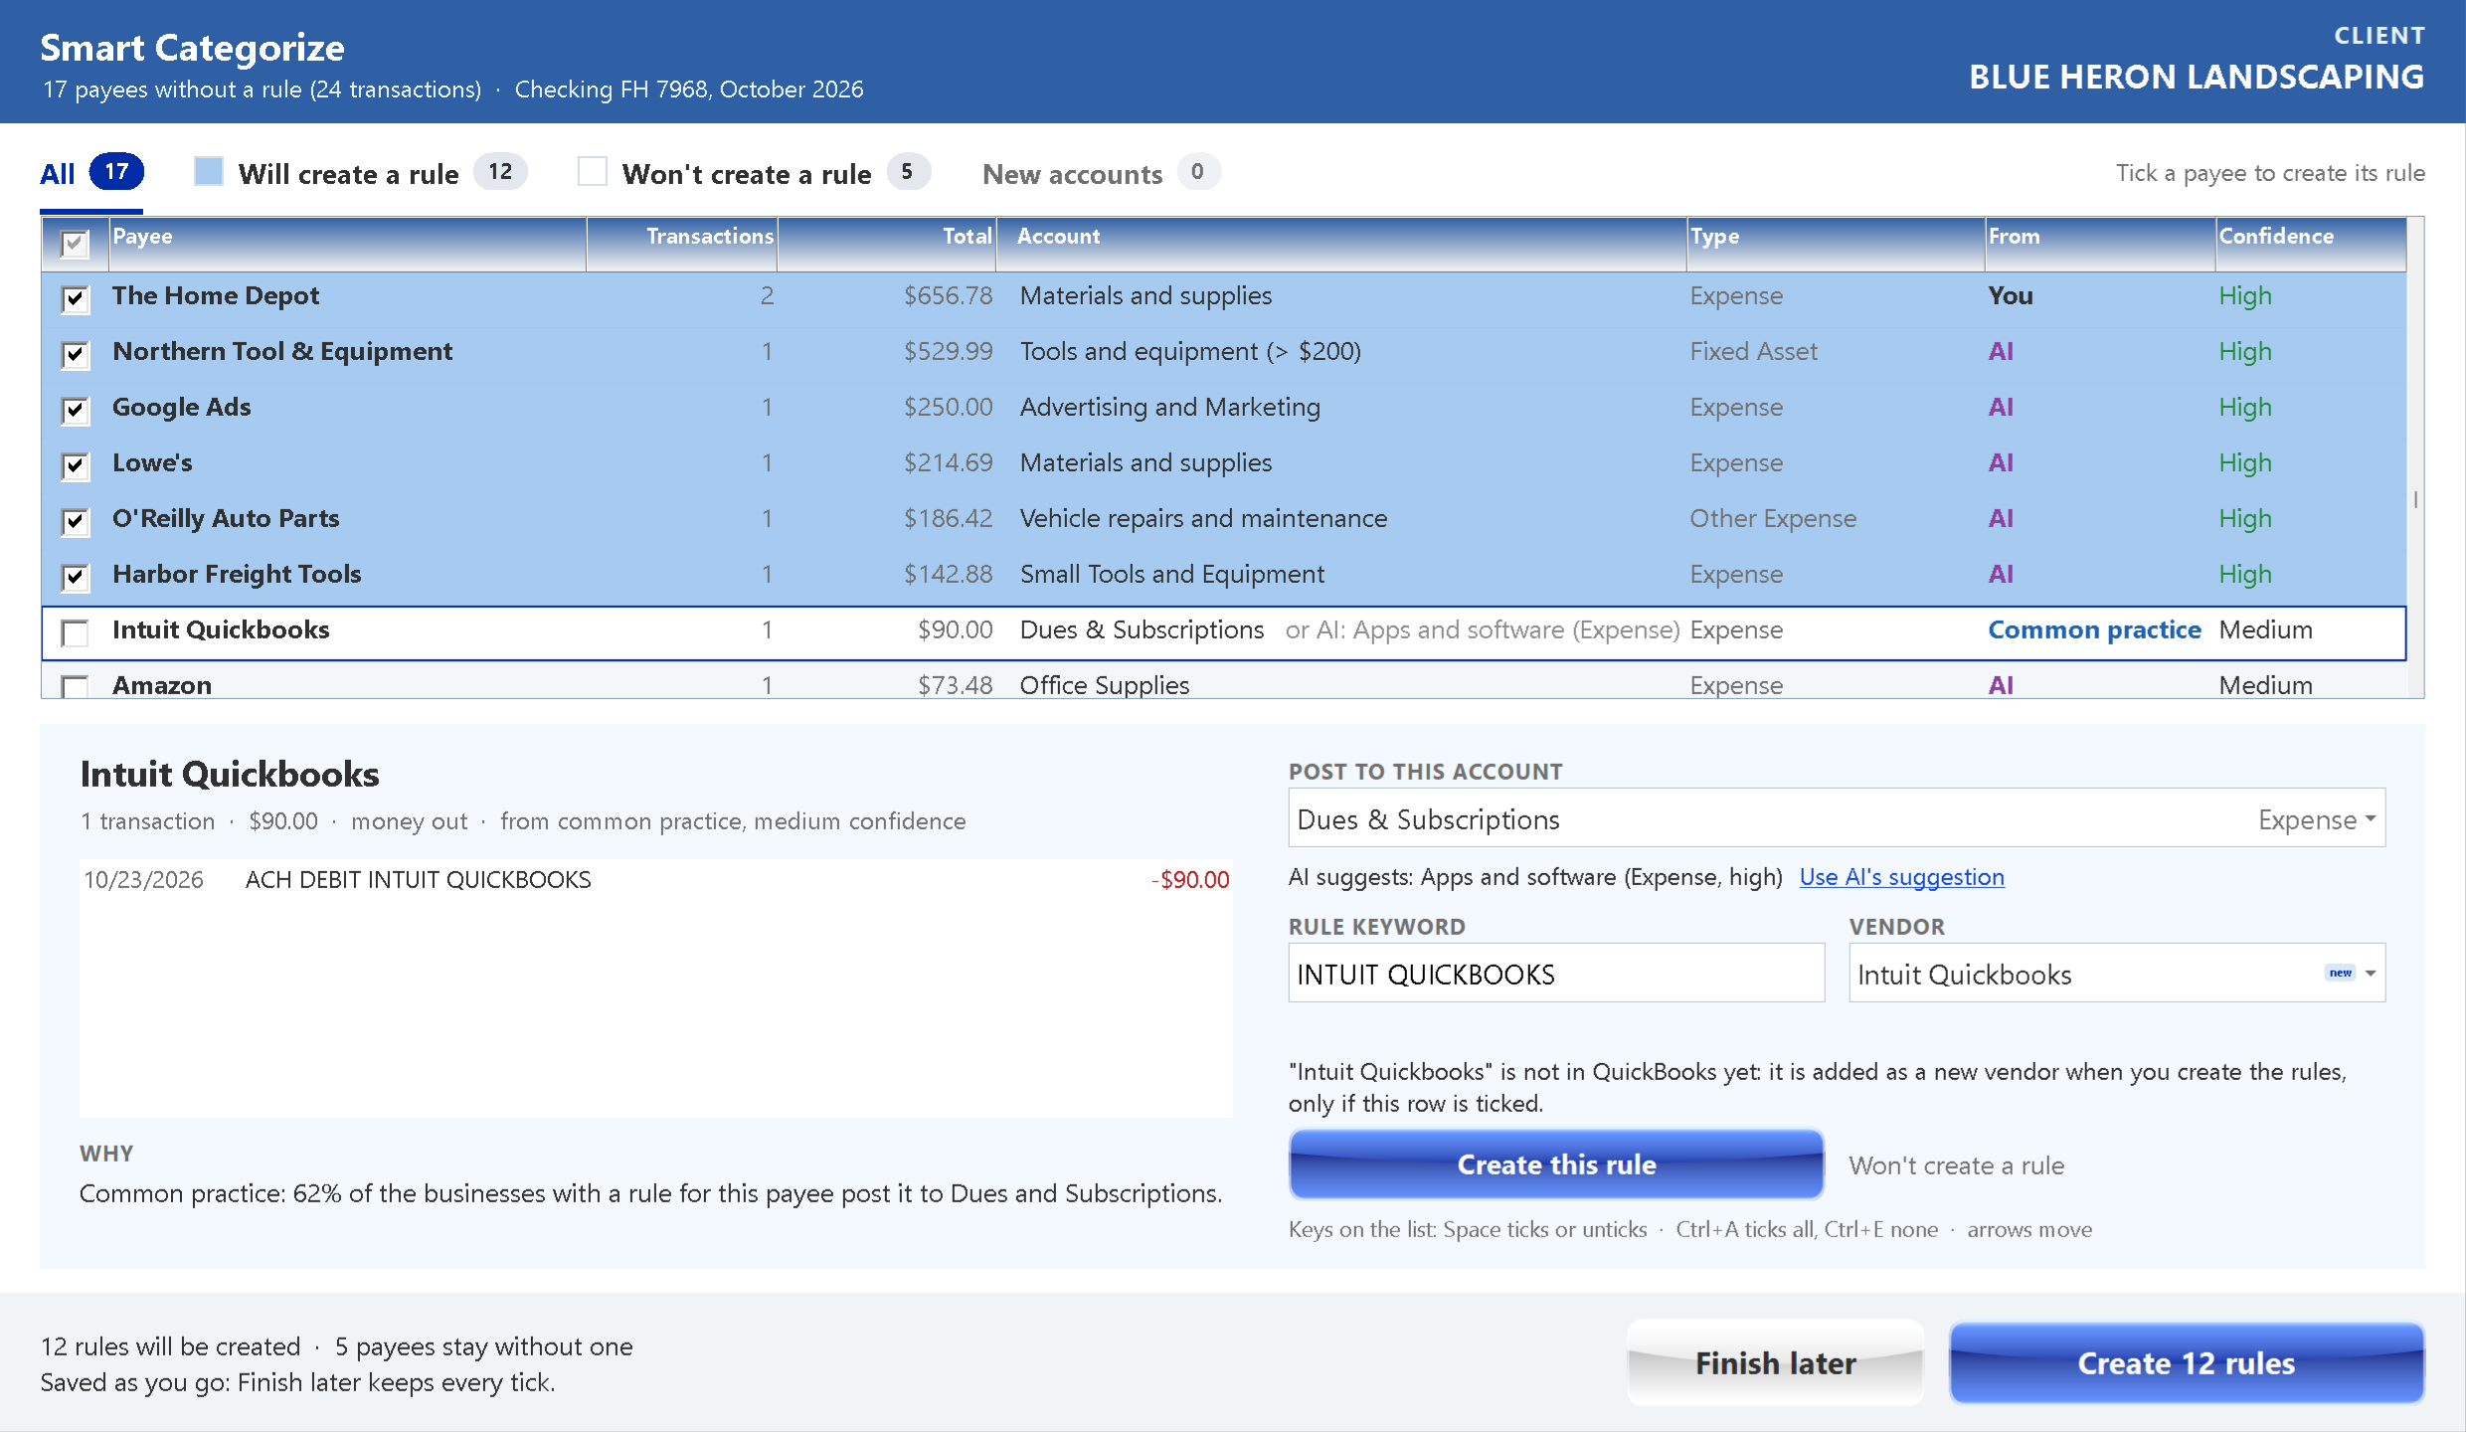Open the Will create a rule tab
2466x1432 pixels.
(360, 174)
